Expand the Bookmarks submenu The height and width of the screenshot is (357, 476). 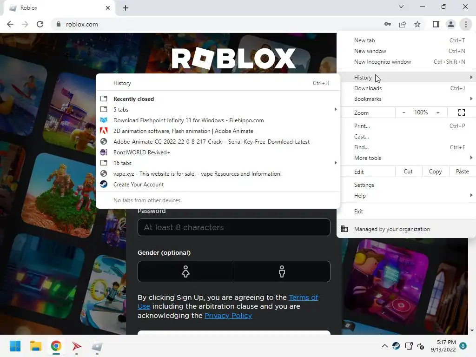[406, 99]
